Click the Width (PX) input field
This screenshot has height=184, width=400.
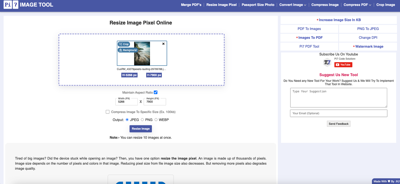(x=127, y=102)
